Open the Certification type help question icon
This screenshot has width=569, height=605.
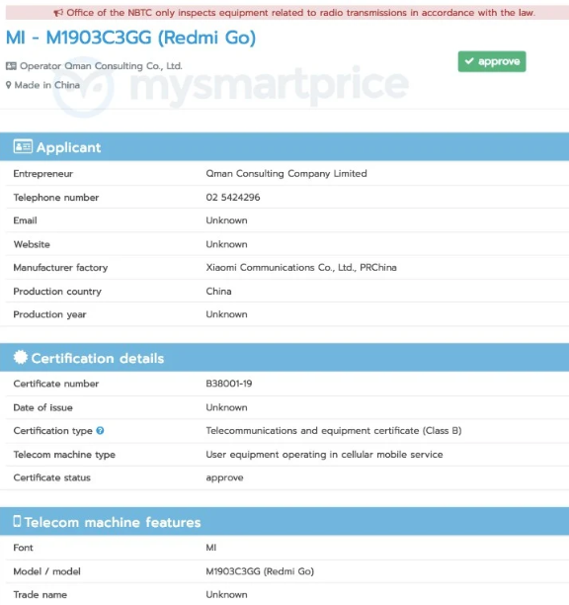coord(100,431)
